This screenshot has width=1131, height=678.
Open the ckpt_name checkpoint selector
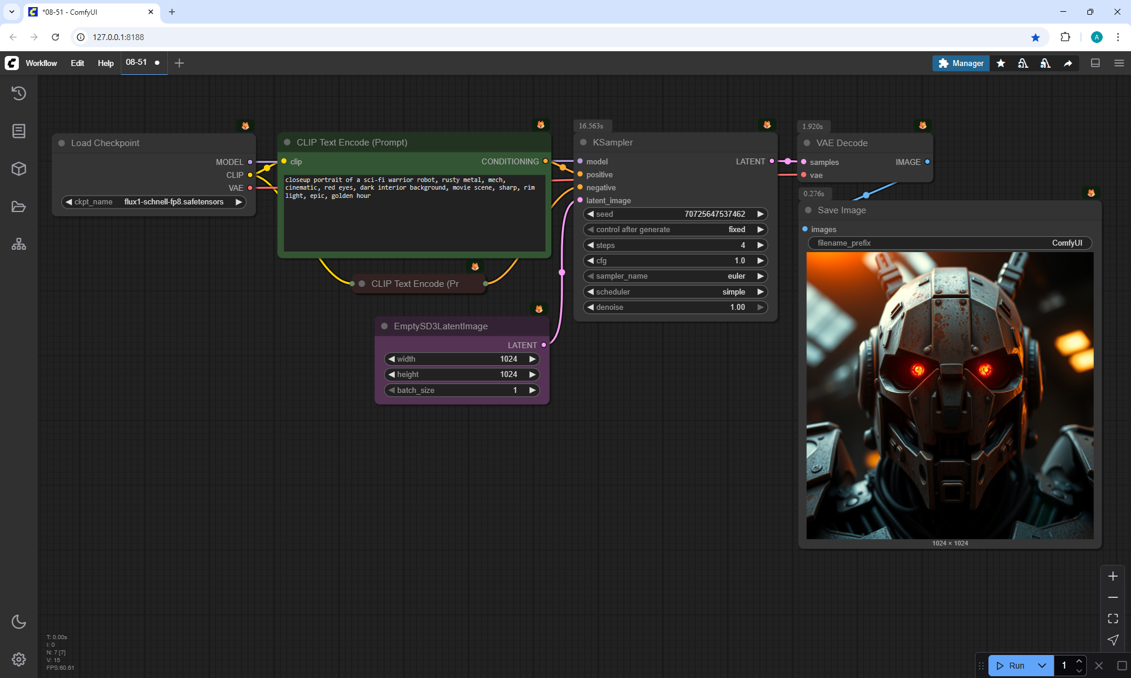pos(154,202)
